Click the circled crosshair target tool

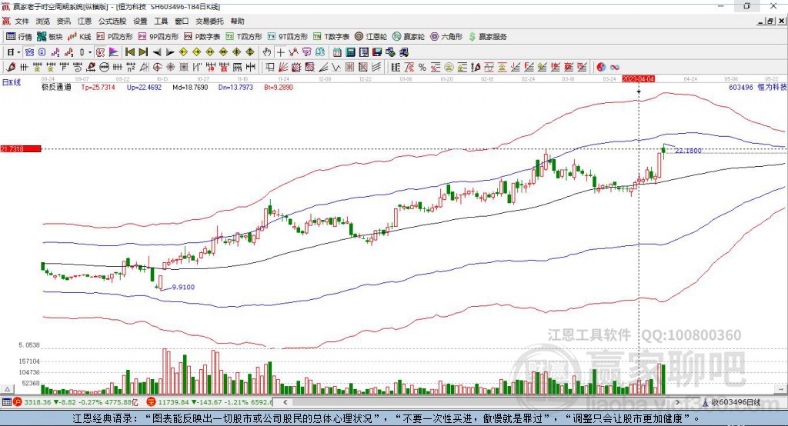157,68
